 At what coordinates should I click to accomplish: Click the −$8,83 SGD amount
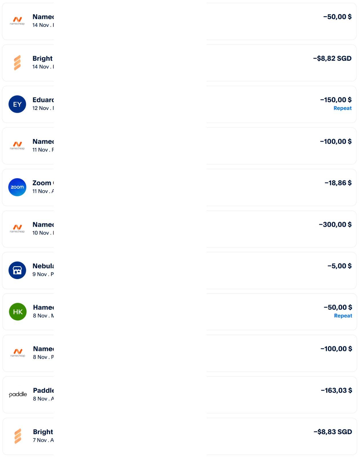click(x=333, y=432)
